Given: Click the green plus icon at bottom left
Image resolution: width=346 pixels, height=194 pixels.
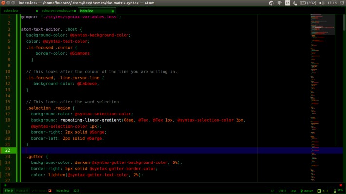Looking at the screenshot, I should pyautogui.click(x=5, y=185).
